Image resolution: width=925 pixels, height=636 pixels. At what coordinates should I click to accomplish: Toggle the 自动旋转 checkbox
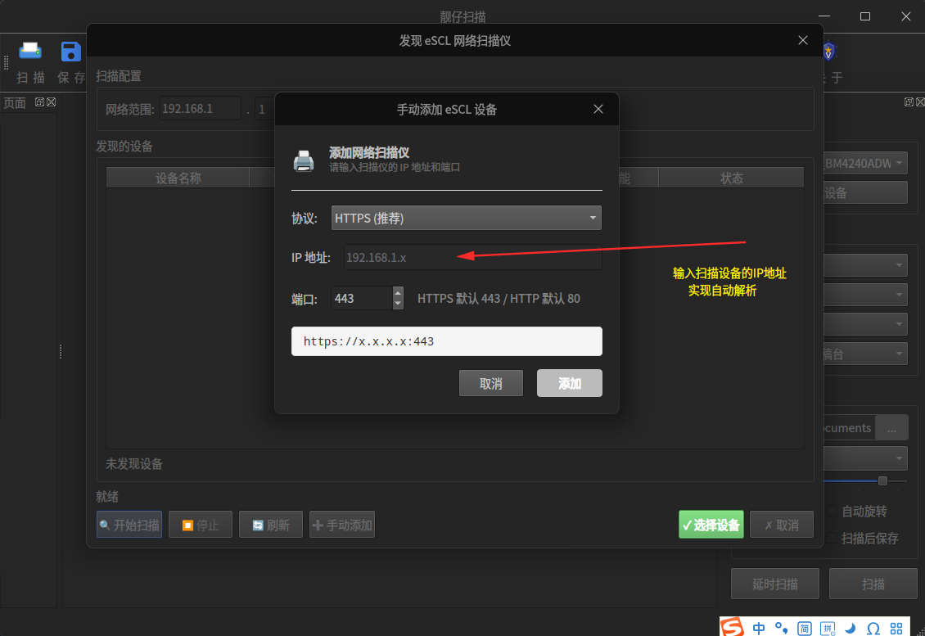click(x=831, y=511)
